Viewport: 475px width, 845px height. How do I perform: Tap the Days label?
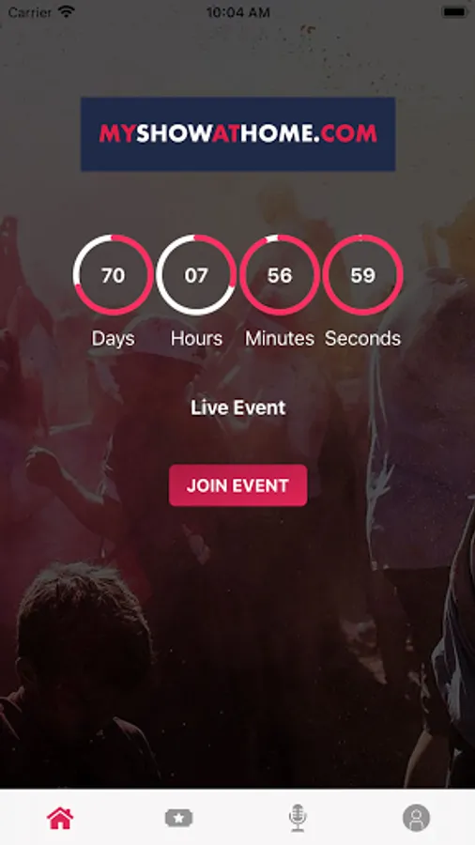pyautogui.click(x=113, y=339)
